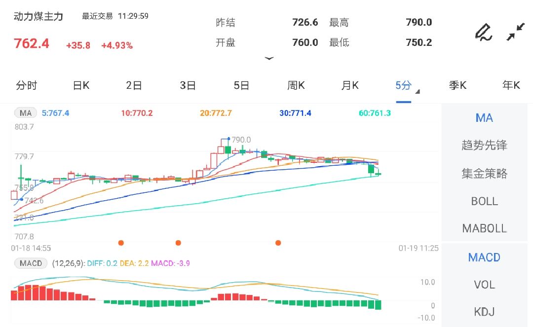Screen dimensions: 533x327
Task: Click the 开盘 value 760.0
Action: click(305, 42)
